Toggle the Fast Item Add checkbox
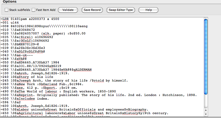 34,10
